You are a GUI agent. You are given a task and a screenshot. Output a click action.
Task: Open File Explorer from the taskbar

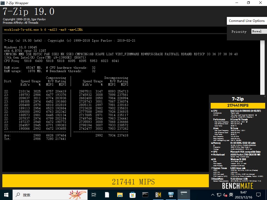pyautogui.click(x=120, y=195)
